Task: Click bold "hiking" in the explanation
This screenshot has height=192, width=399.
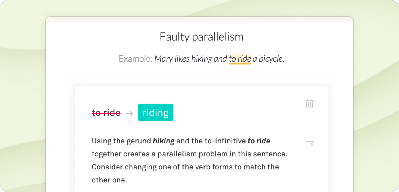Action: (163, 141)
